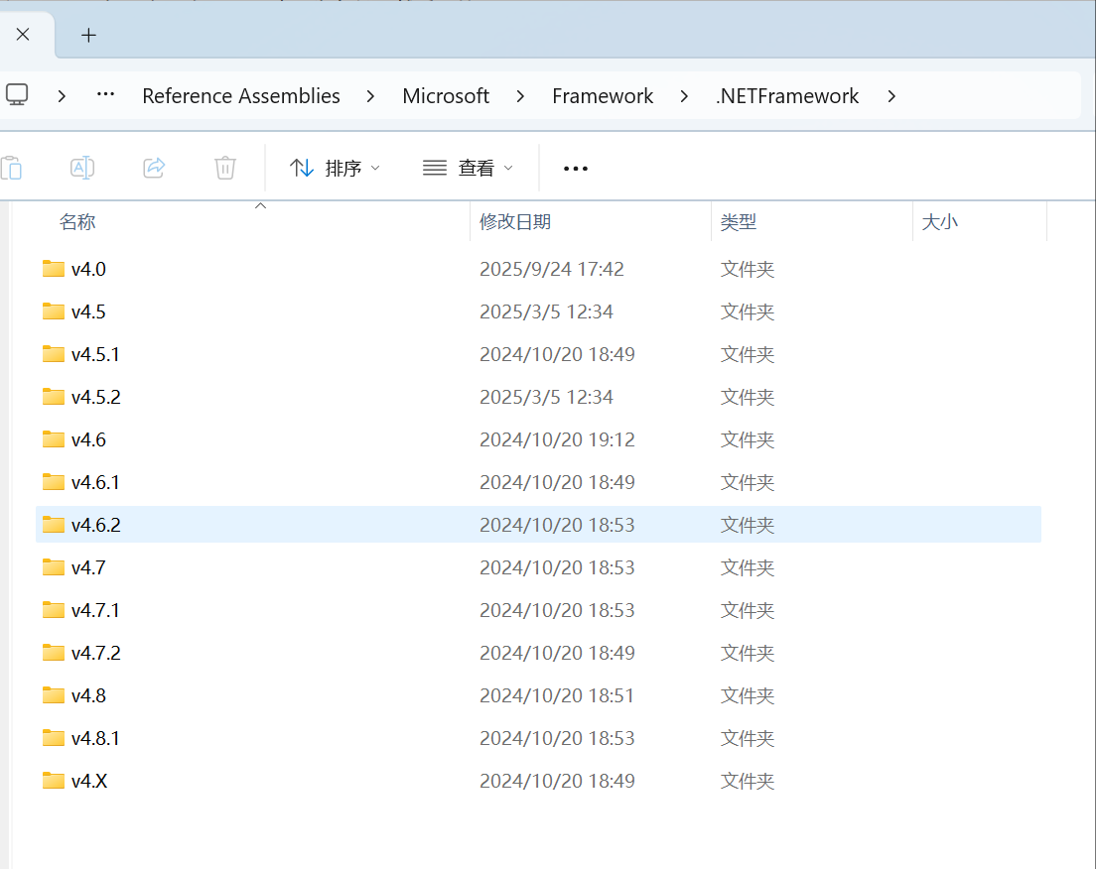Select the v4.8 folder name
Screen dimensions: 1096x869
click(88, 695)
